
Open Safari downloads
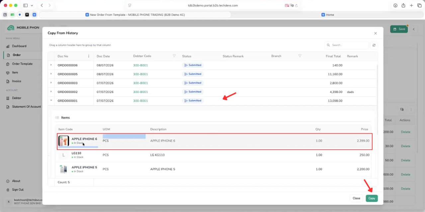[x=395, y=5]
